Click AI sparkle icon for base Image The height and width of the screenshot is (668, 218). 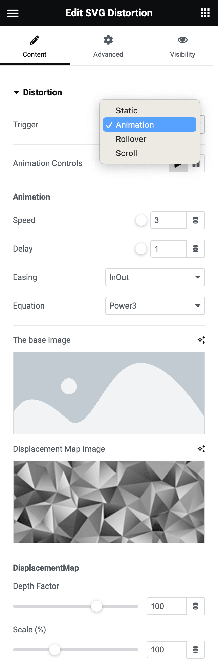pos(201,340)
